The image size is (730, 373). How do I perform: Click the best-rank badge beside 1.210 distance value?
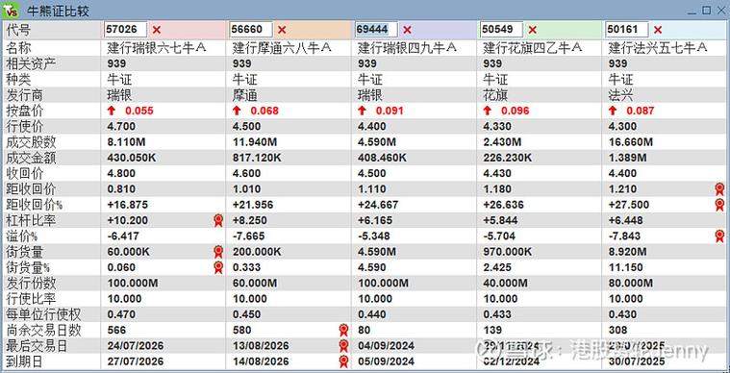719,188
